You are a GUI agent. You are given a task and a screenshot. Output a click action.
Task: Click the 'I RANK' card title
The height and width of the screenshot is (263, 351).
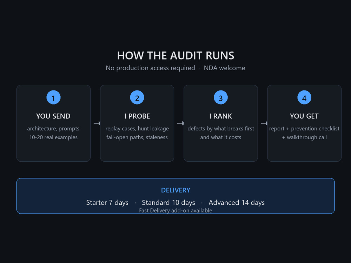pos(221,116)
